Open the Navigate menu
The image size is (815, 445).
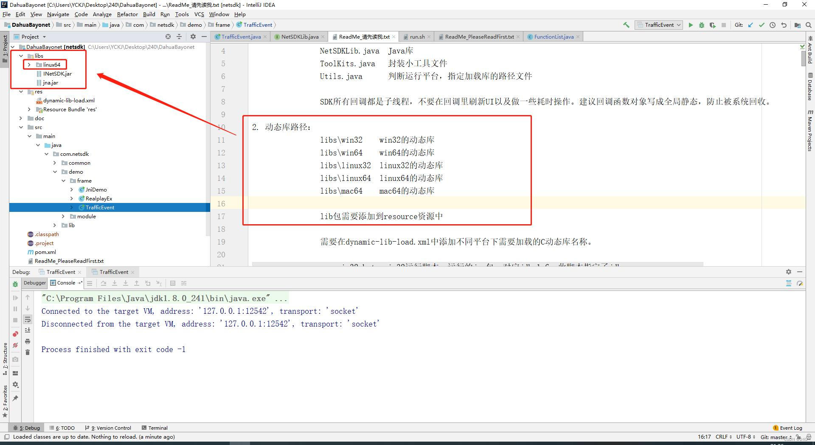(58, 14)
